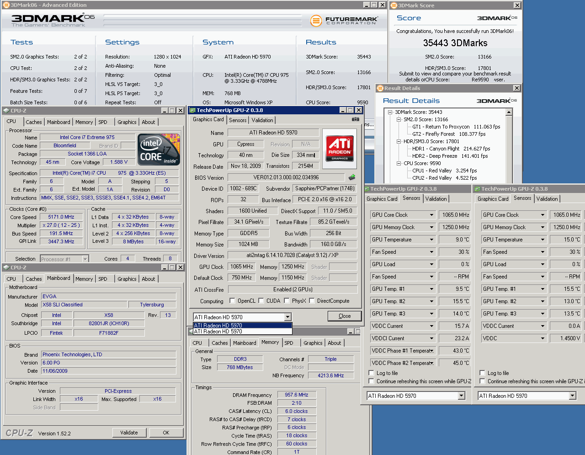Click the 3DMark Score window title icon
Viewport: 585px width, 455px height.
(394, 5)
